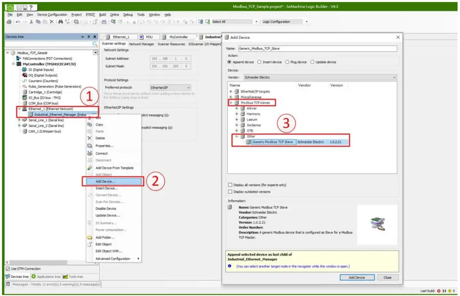Switch to the POU tab
The width and height of the screenshot is (460, 296).
149,37
